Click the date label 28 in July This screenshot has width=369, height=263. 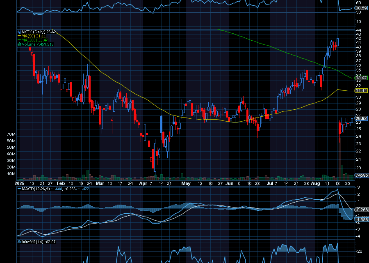pyautogui.click(x=306, y=184)
